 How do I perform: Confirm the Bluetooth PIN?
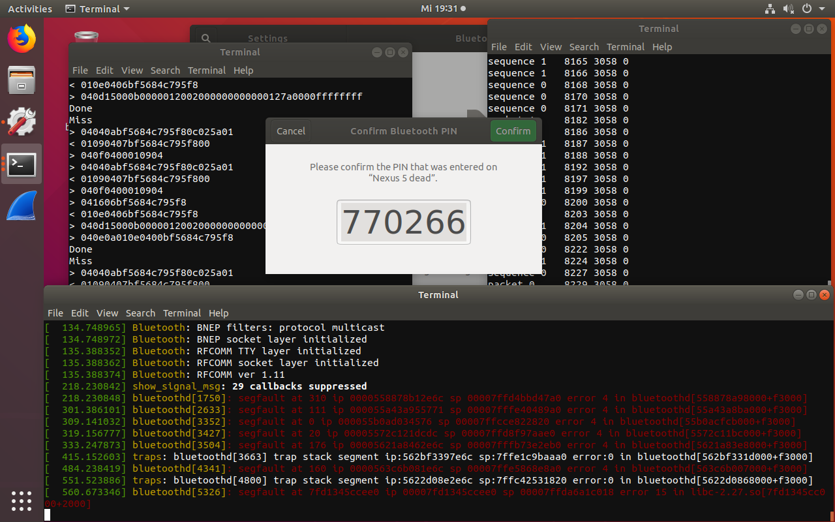(x=513, y=131)
